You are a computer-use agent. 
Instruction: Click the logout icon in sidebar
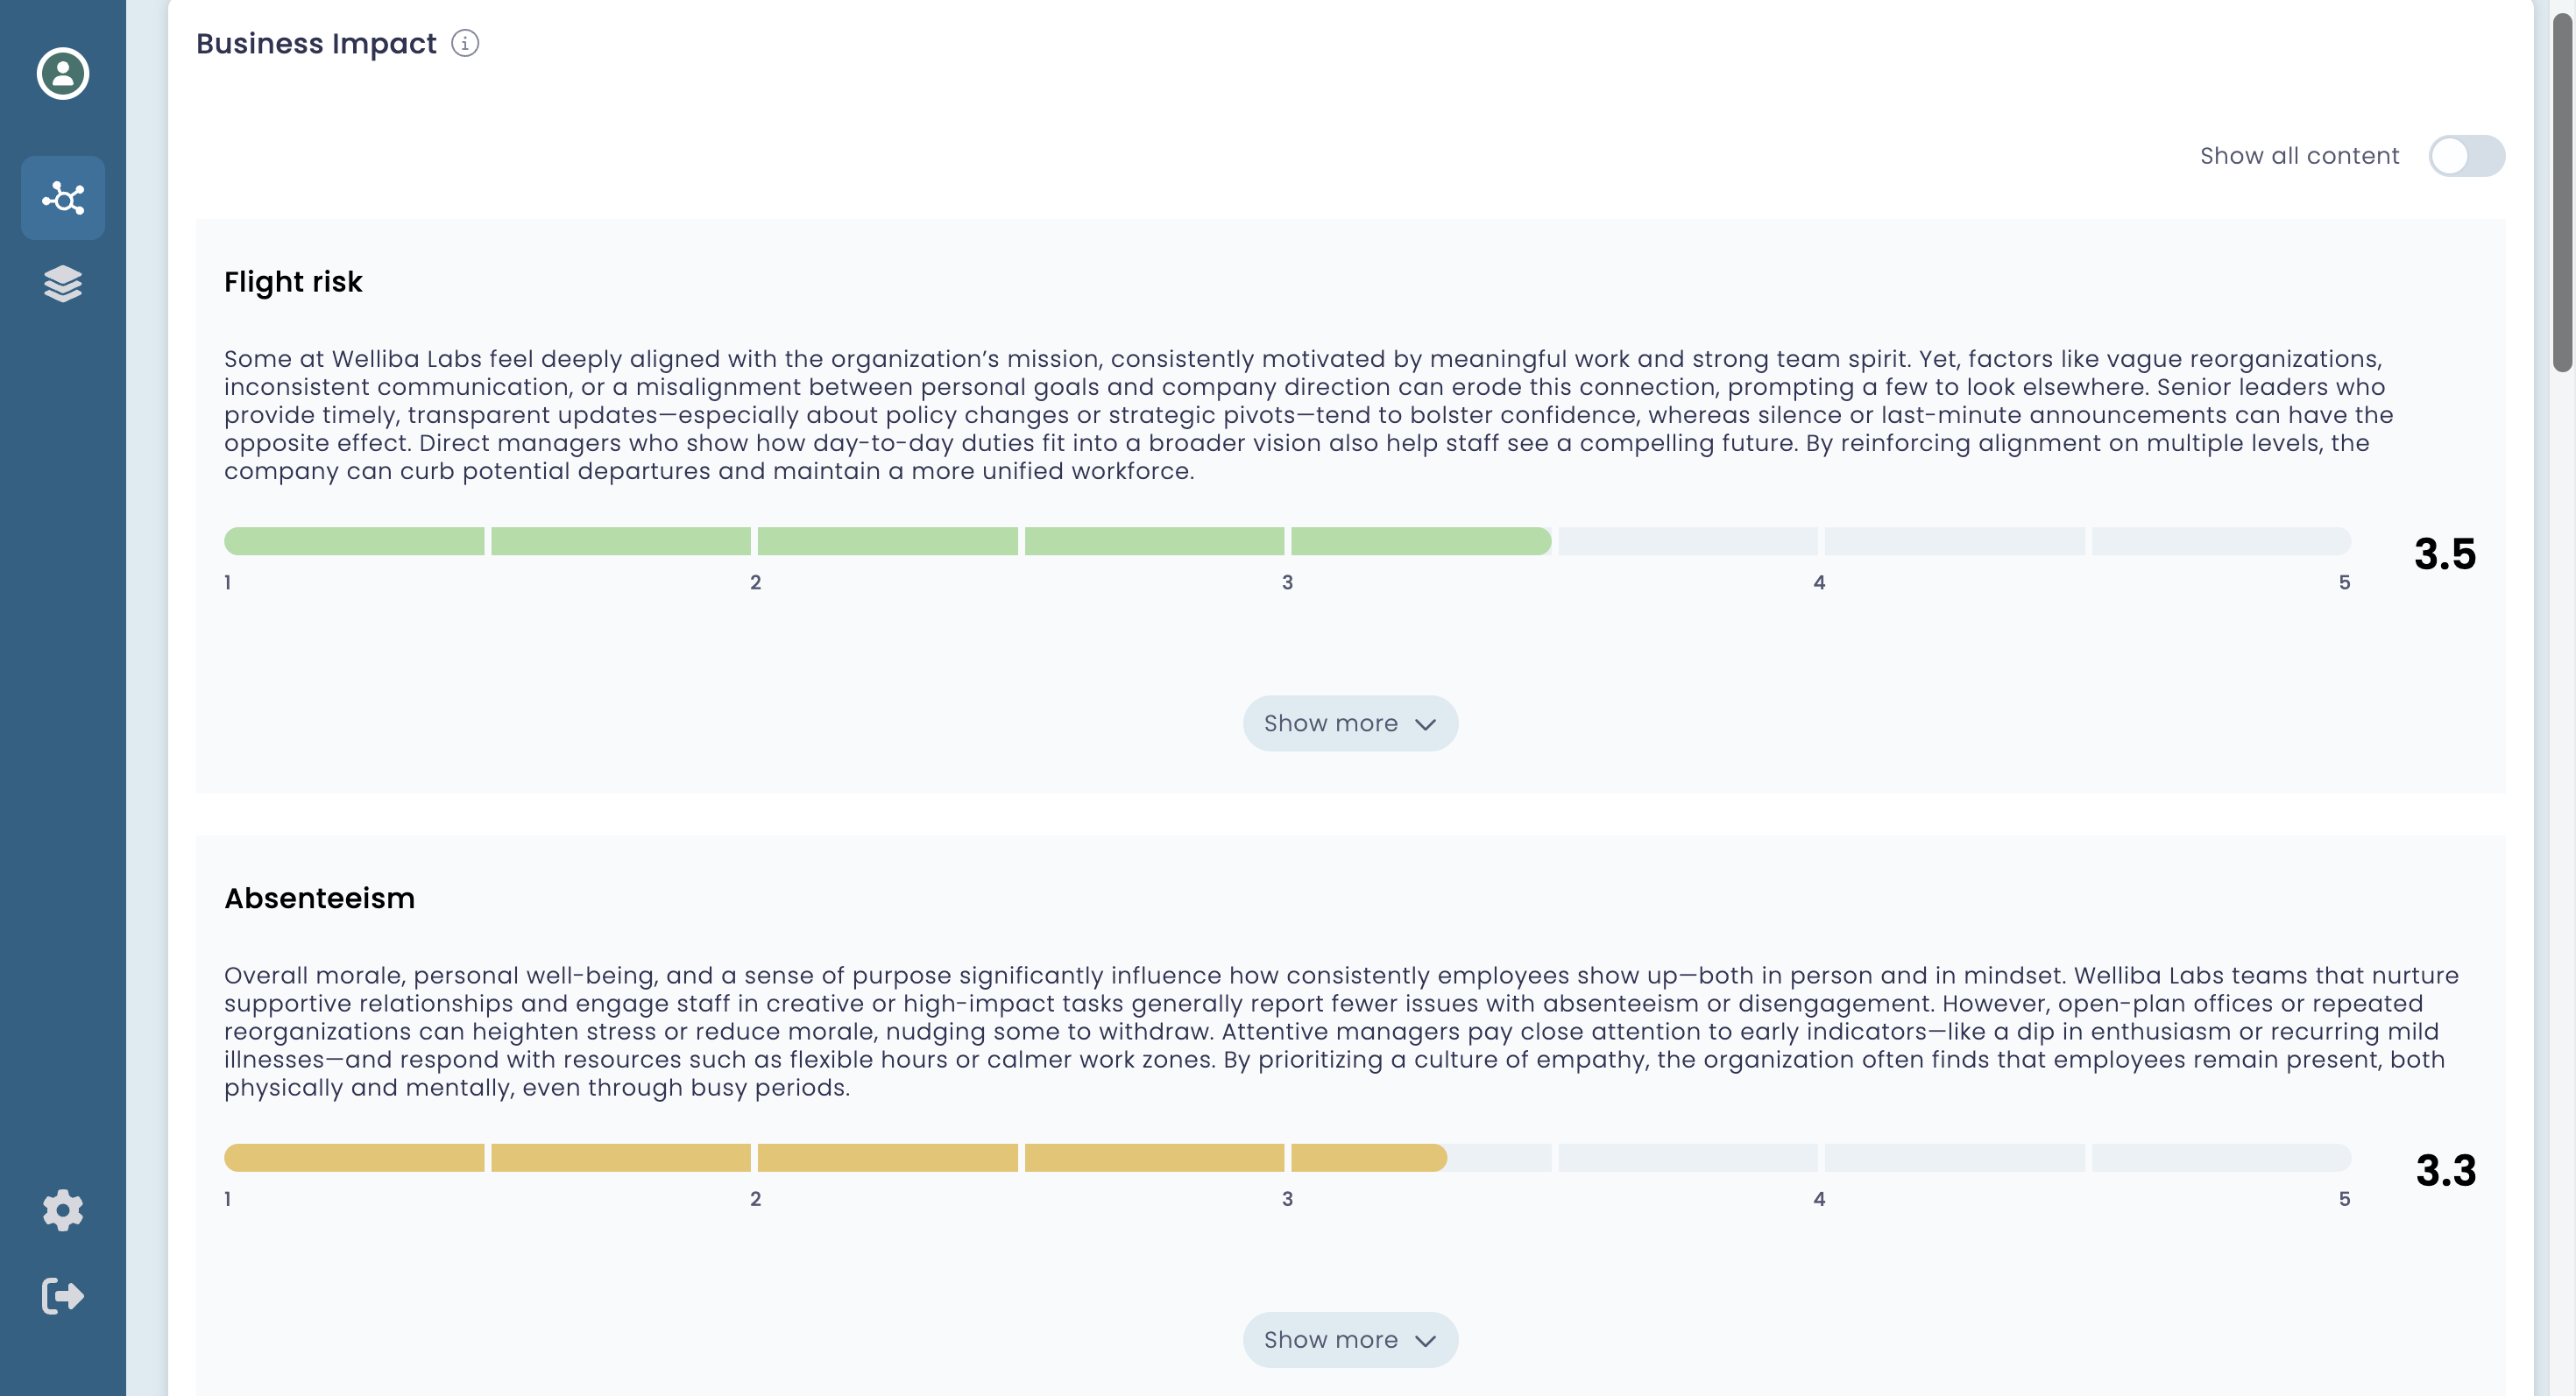click(63, 1296)
